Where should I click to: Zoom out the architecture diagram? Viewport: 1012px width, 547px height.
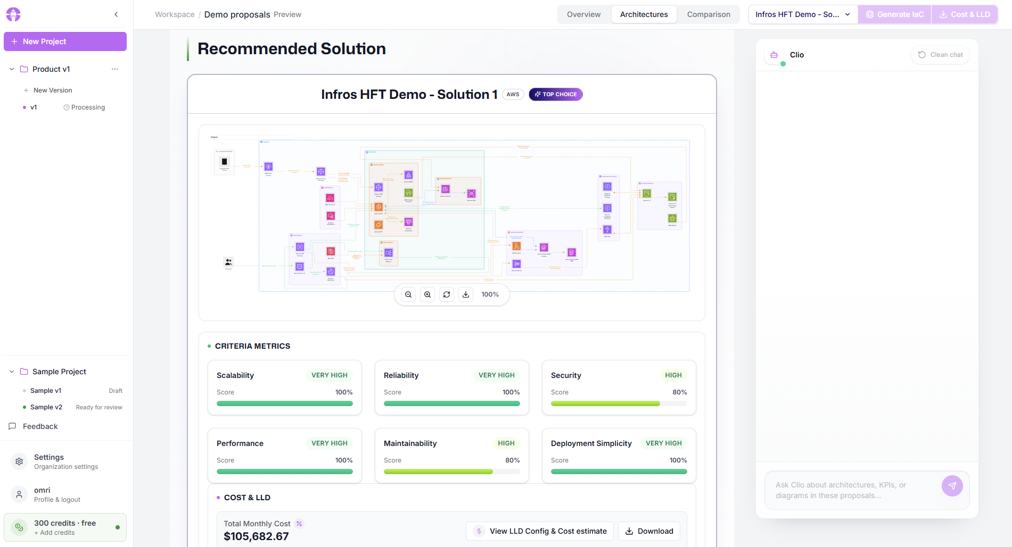[408, 294]
